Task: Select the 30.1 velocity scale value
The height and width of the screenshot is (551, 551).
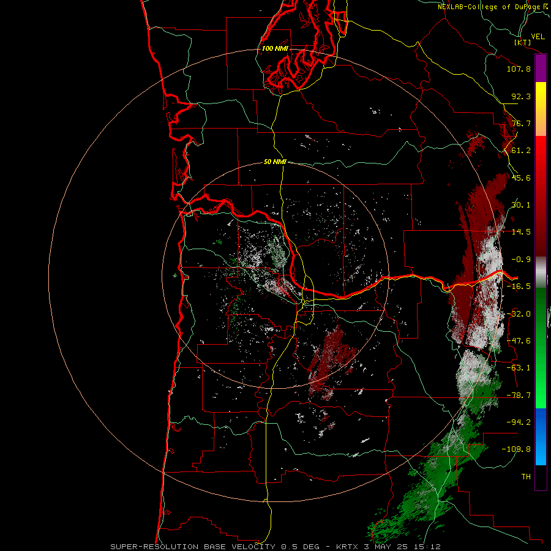Action: pos(521,205)
